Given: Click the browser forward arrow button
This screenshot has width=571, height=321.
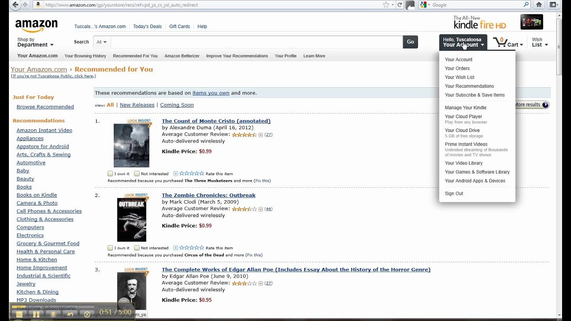Looking at the screenshot, I should pos(25,5).
